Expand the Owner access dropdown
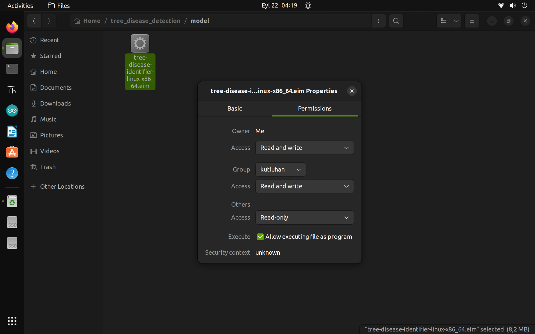The height and width of the screenshot is (334, 535). (304, 148)
